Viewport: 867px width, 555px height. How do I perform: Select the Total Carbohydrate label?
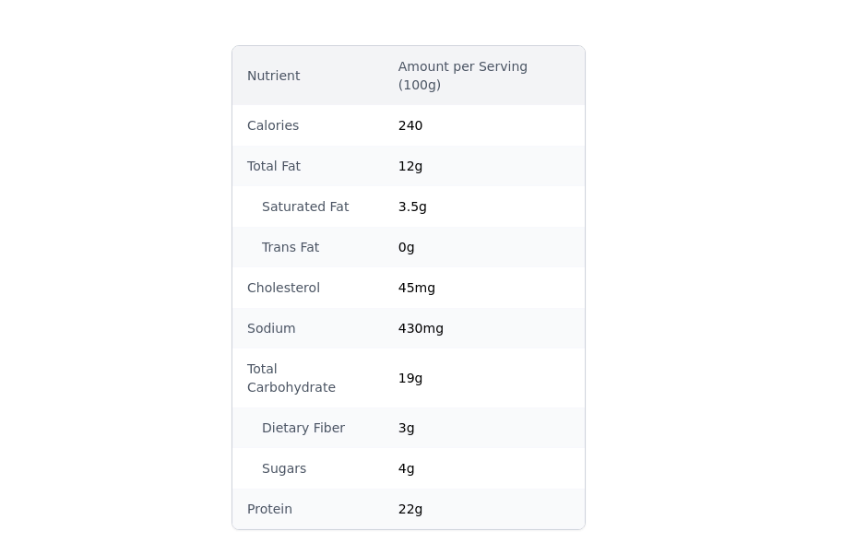click(x=291, y=378)
